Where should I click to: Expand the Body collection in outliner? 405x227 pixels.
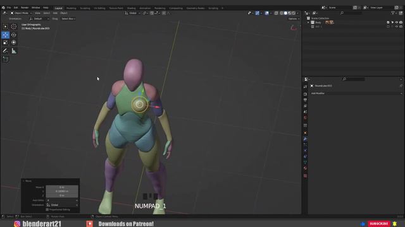coord(308,23)
